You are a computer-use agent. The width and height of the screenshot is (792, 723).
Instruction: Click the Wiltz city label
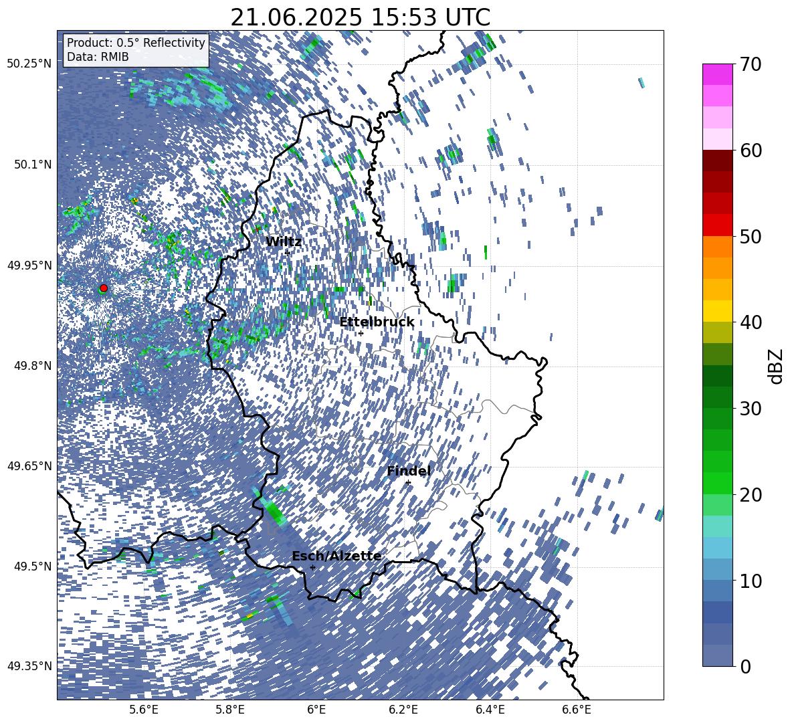tap(284, 242)
